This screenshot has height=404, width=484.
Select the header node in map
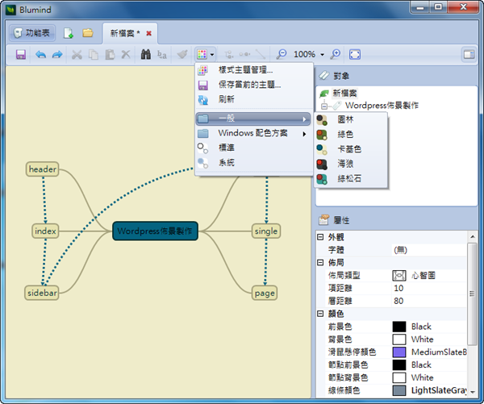42,169
